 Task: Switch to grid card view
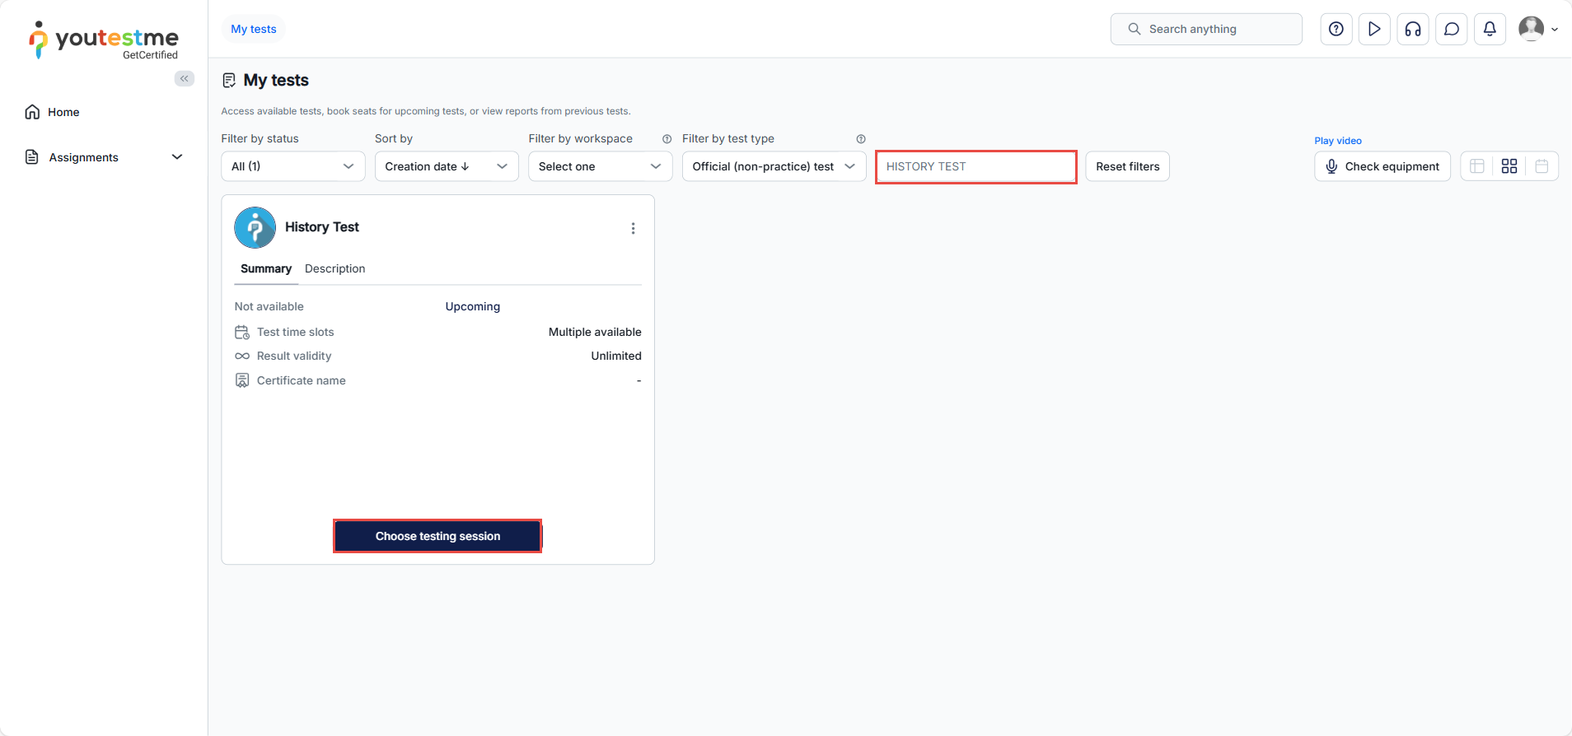pyautogui.click(x=1509, y=166)
